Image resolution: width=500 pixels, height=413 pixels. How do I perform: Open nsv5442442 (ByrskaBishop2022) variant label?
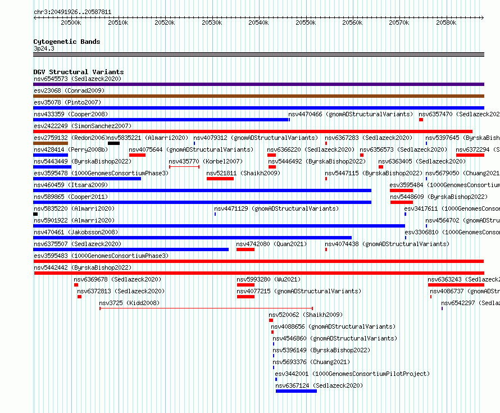tap(83, 267)
